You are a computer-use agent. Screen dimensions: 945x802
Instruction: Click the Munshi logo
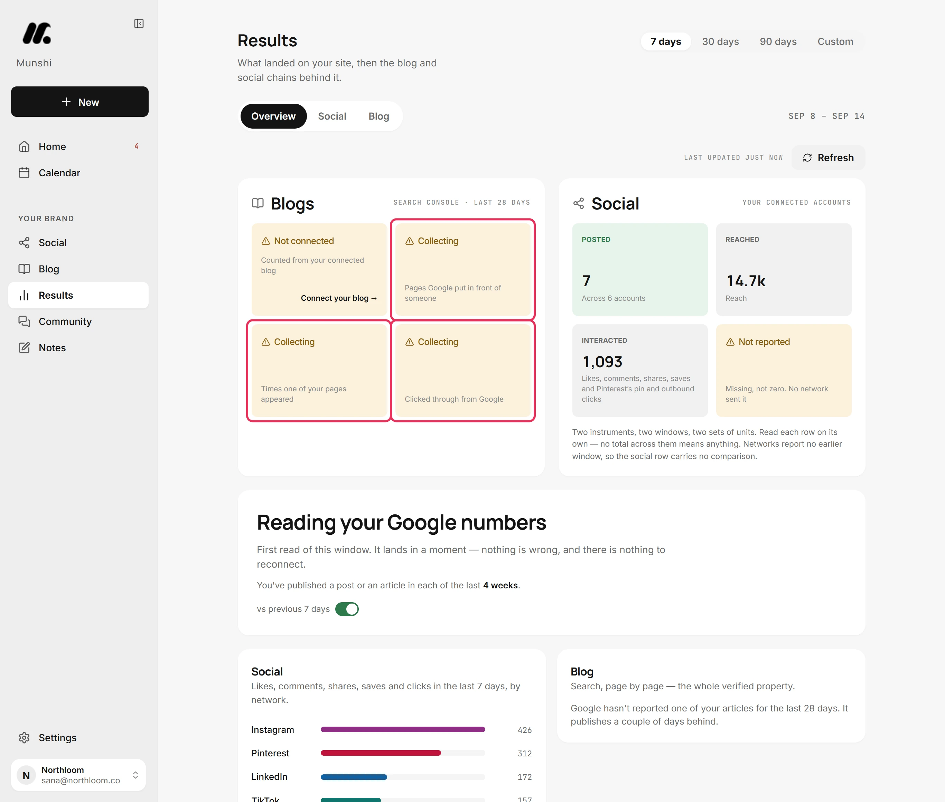click(x=37, y=33)
